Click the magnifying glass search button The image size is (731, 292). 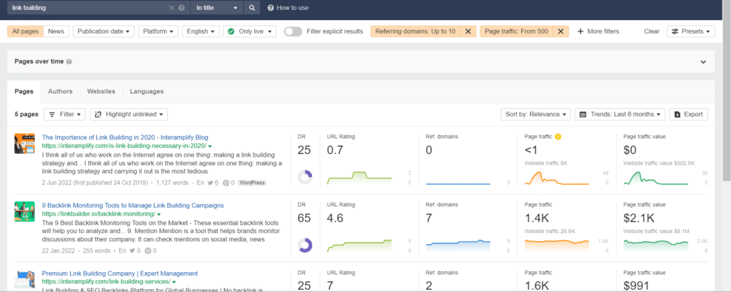click(x=252, y=8)
